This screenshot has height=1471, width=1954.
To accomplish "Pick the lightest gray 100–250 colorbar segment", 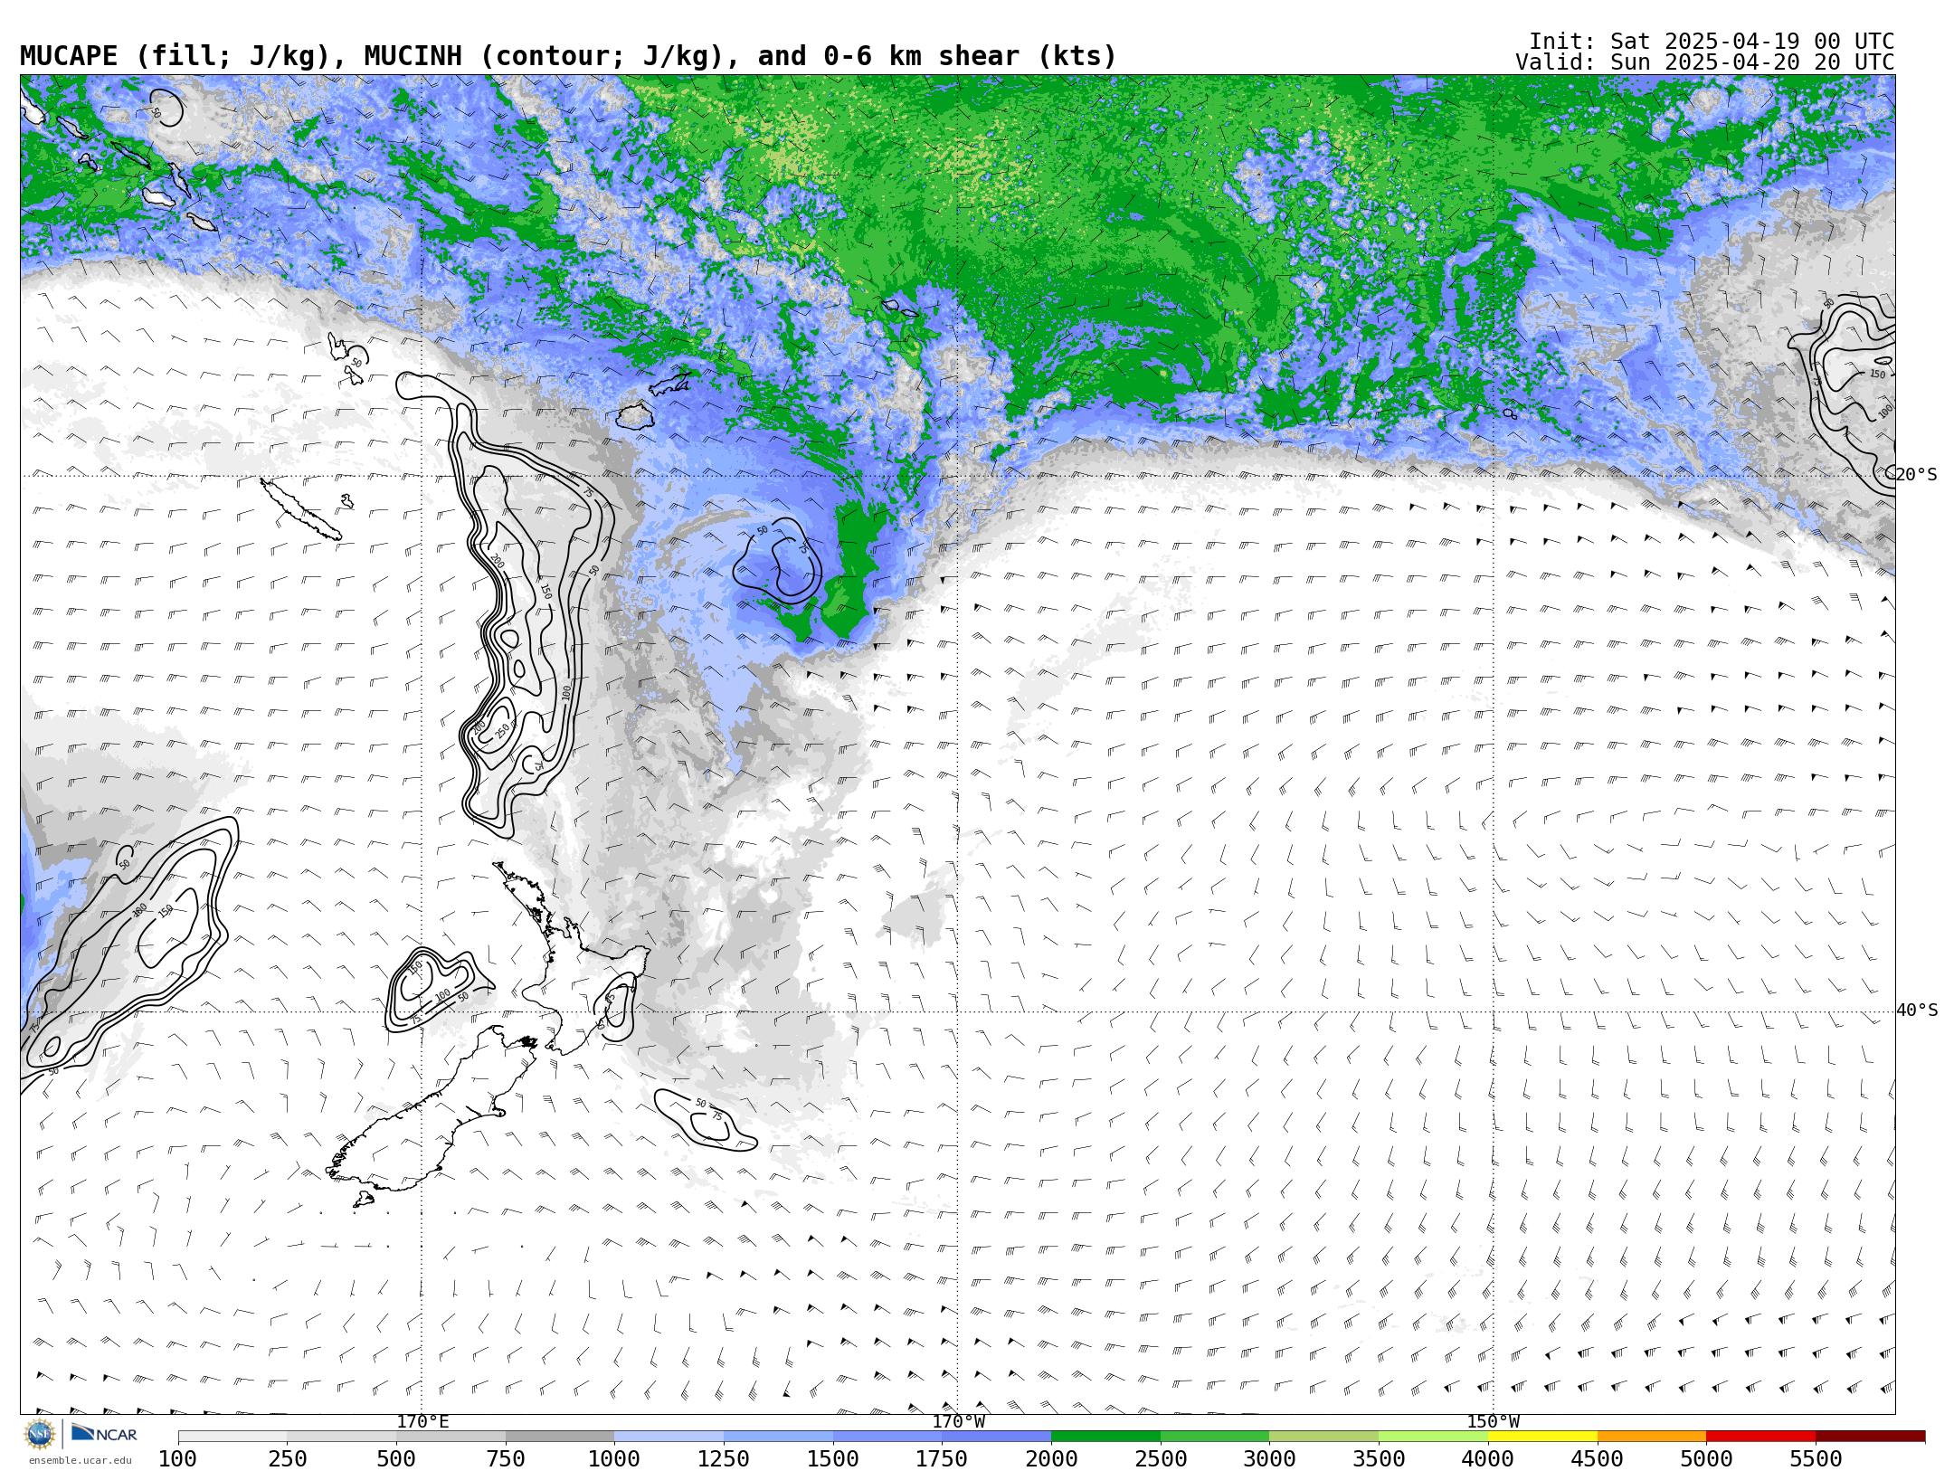I will tap(232, 1437).
